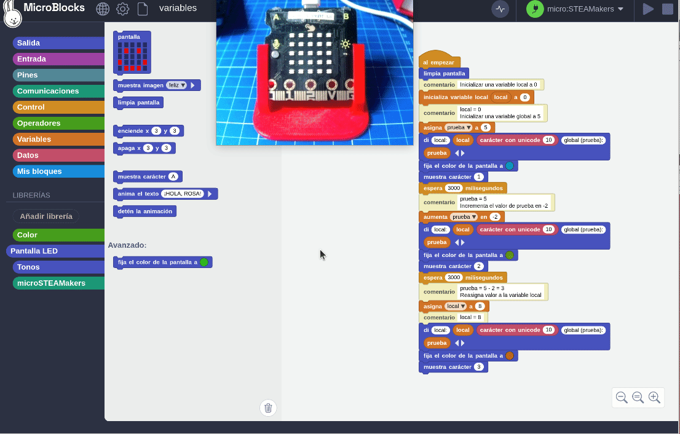Viewport: 680px width, 434px height.
Task: Open micro:STEAMakers board dropdown
Action: [585, 9]
